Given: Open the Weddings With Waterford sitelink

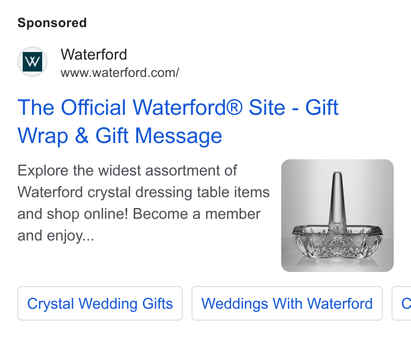Looking at the screenshot, I should click(x=287, y=303).
